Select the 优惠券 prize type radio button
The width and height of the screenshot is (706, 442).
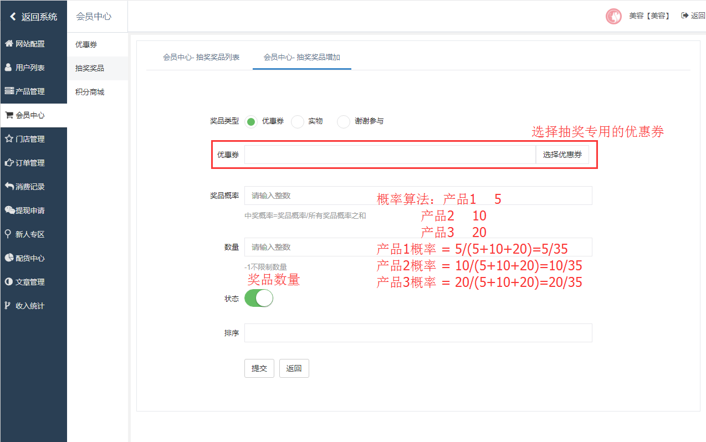(251, 121)
